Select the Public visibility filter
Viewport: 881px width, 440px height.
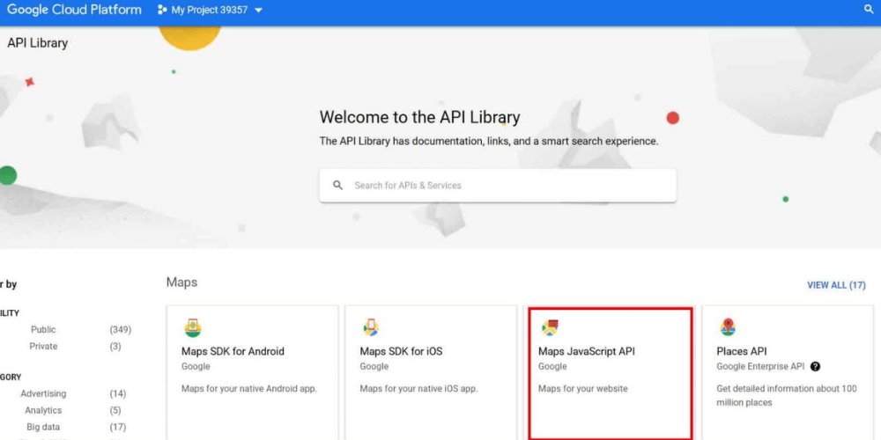tap(43, 329)
